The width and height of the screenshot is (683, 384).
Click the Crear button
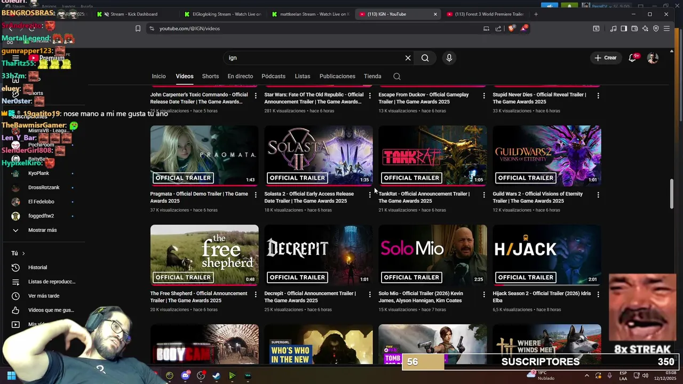point(605,58)
